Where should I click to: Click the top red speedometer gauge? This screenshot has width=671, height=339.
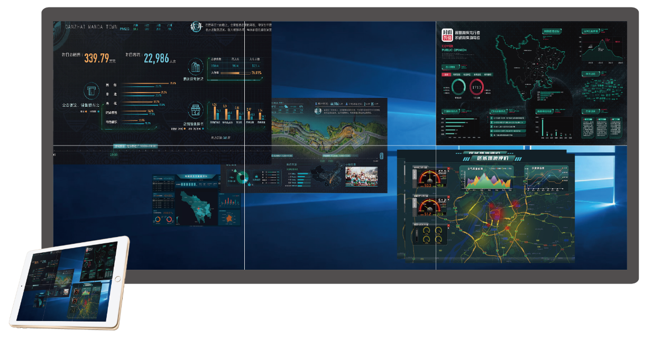[430, 178]
